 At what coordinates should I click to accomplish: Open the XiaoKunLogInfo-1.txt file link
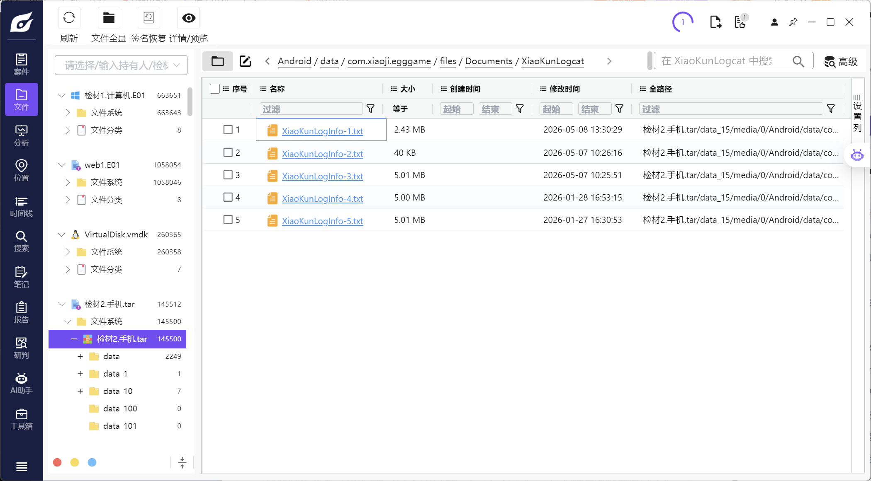pyautogui.click(x=322, y=131)
